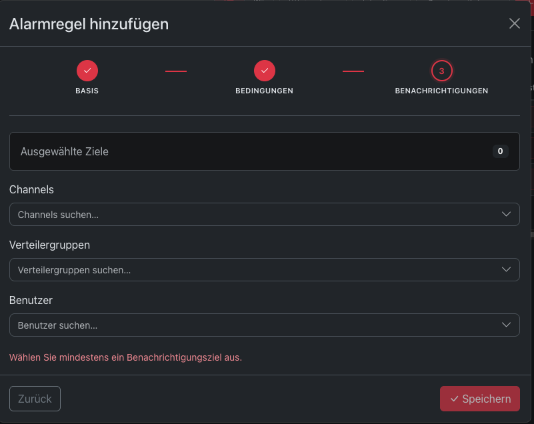Click the red validation message text
The image size is (534, 424).
(x=125, y=357)
